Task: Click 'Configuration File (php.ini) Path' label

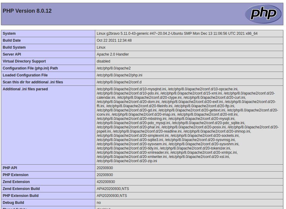Action: pos(30,68)
